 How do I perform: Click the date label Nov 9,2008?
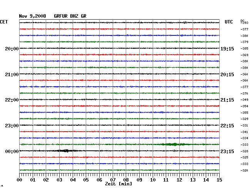tap(33, 16)
